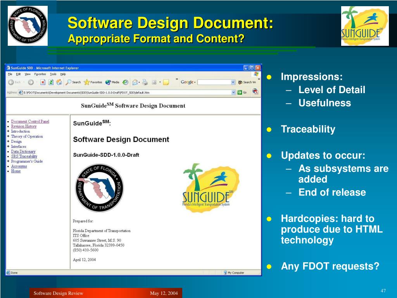Click the Edit page icon beside Print
This screenshot has width=397, height=298.
(x=154, y=82)
